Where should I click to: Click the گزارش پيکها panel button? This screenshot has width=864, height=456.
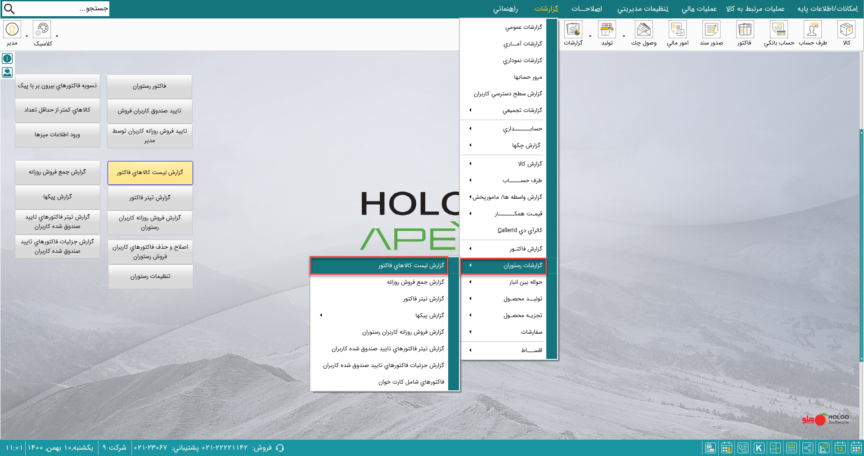pyautogui.click(x=57, y=197)
